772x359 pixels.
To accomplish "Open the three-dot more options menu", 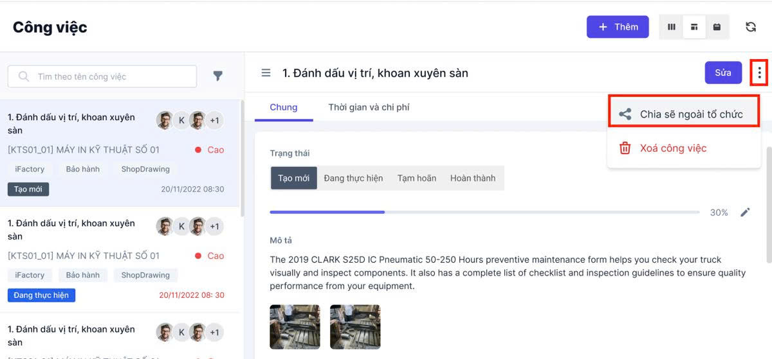I will click(759, 73).
